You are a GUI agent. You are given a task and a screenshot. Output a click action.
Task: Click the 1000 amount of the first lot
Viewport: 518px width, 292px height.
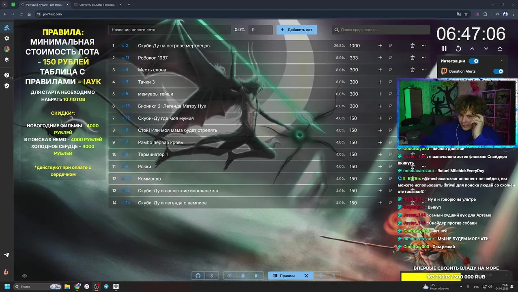click(355, 46)
